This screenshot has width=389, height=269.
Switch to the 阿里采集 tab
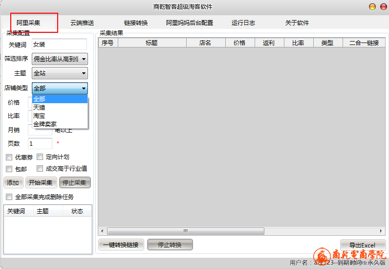28,23
